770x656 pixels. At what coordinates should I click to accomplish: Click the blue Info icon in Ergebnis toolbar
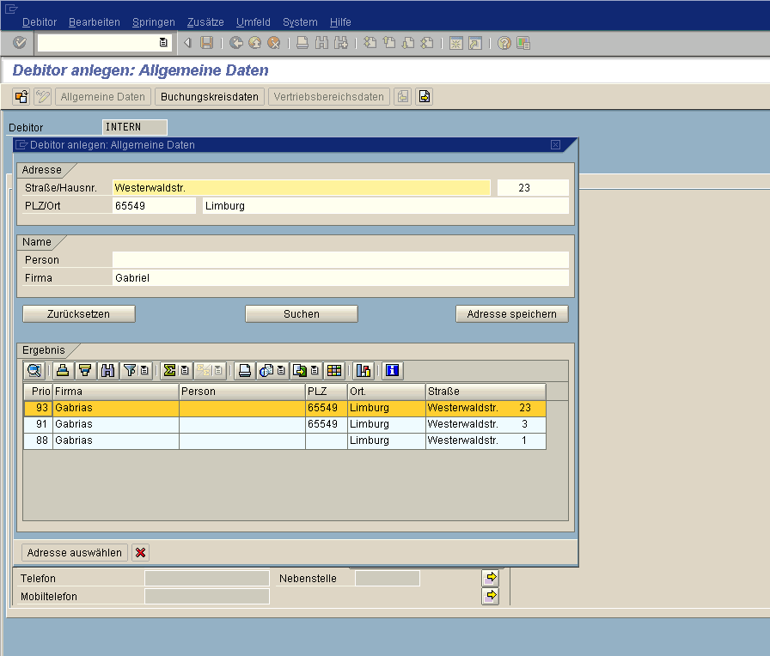pyautogui.click(x=393, y=370)
